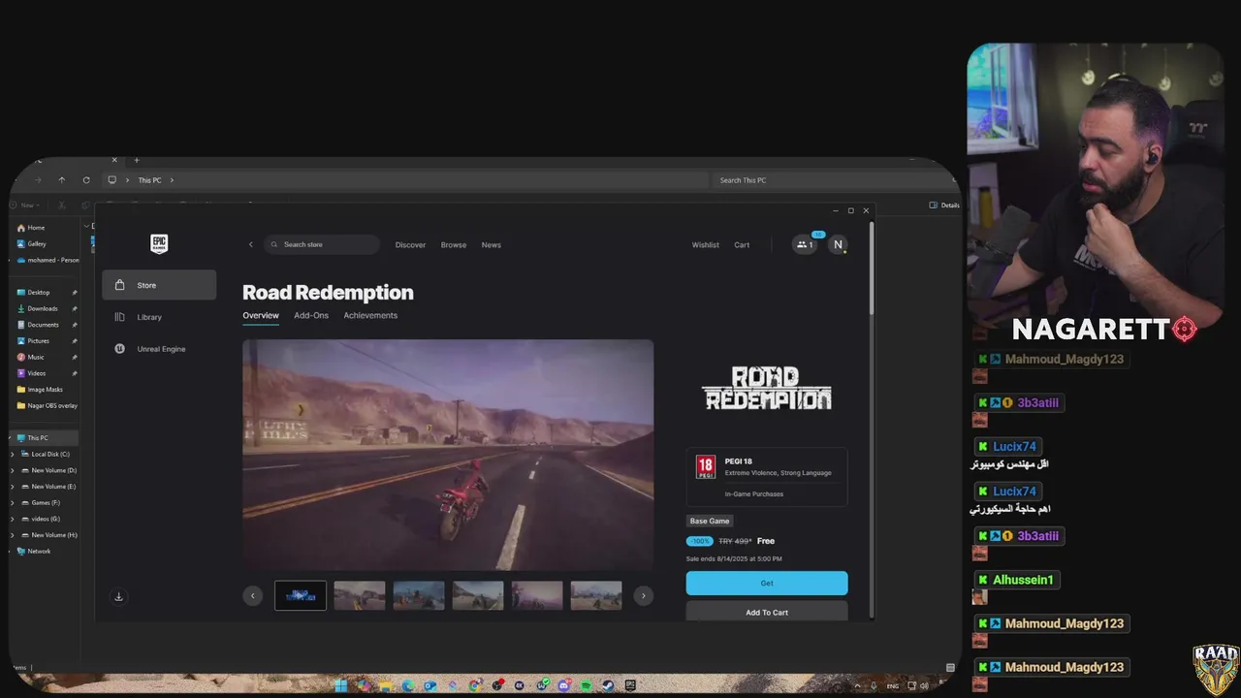Screen dimensions: 1241x698
Task: Expand Games (F:) node
Action: pos(12,503)
